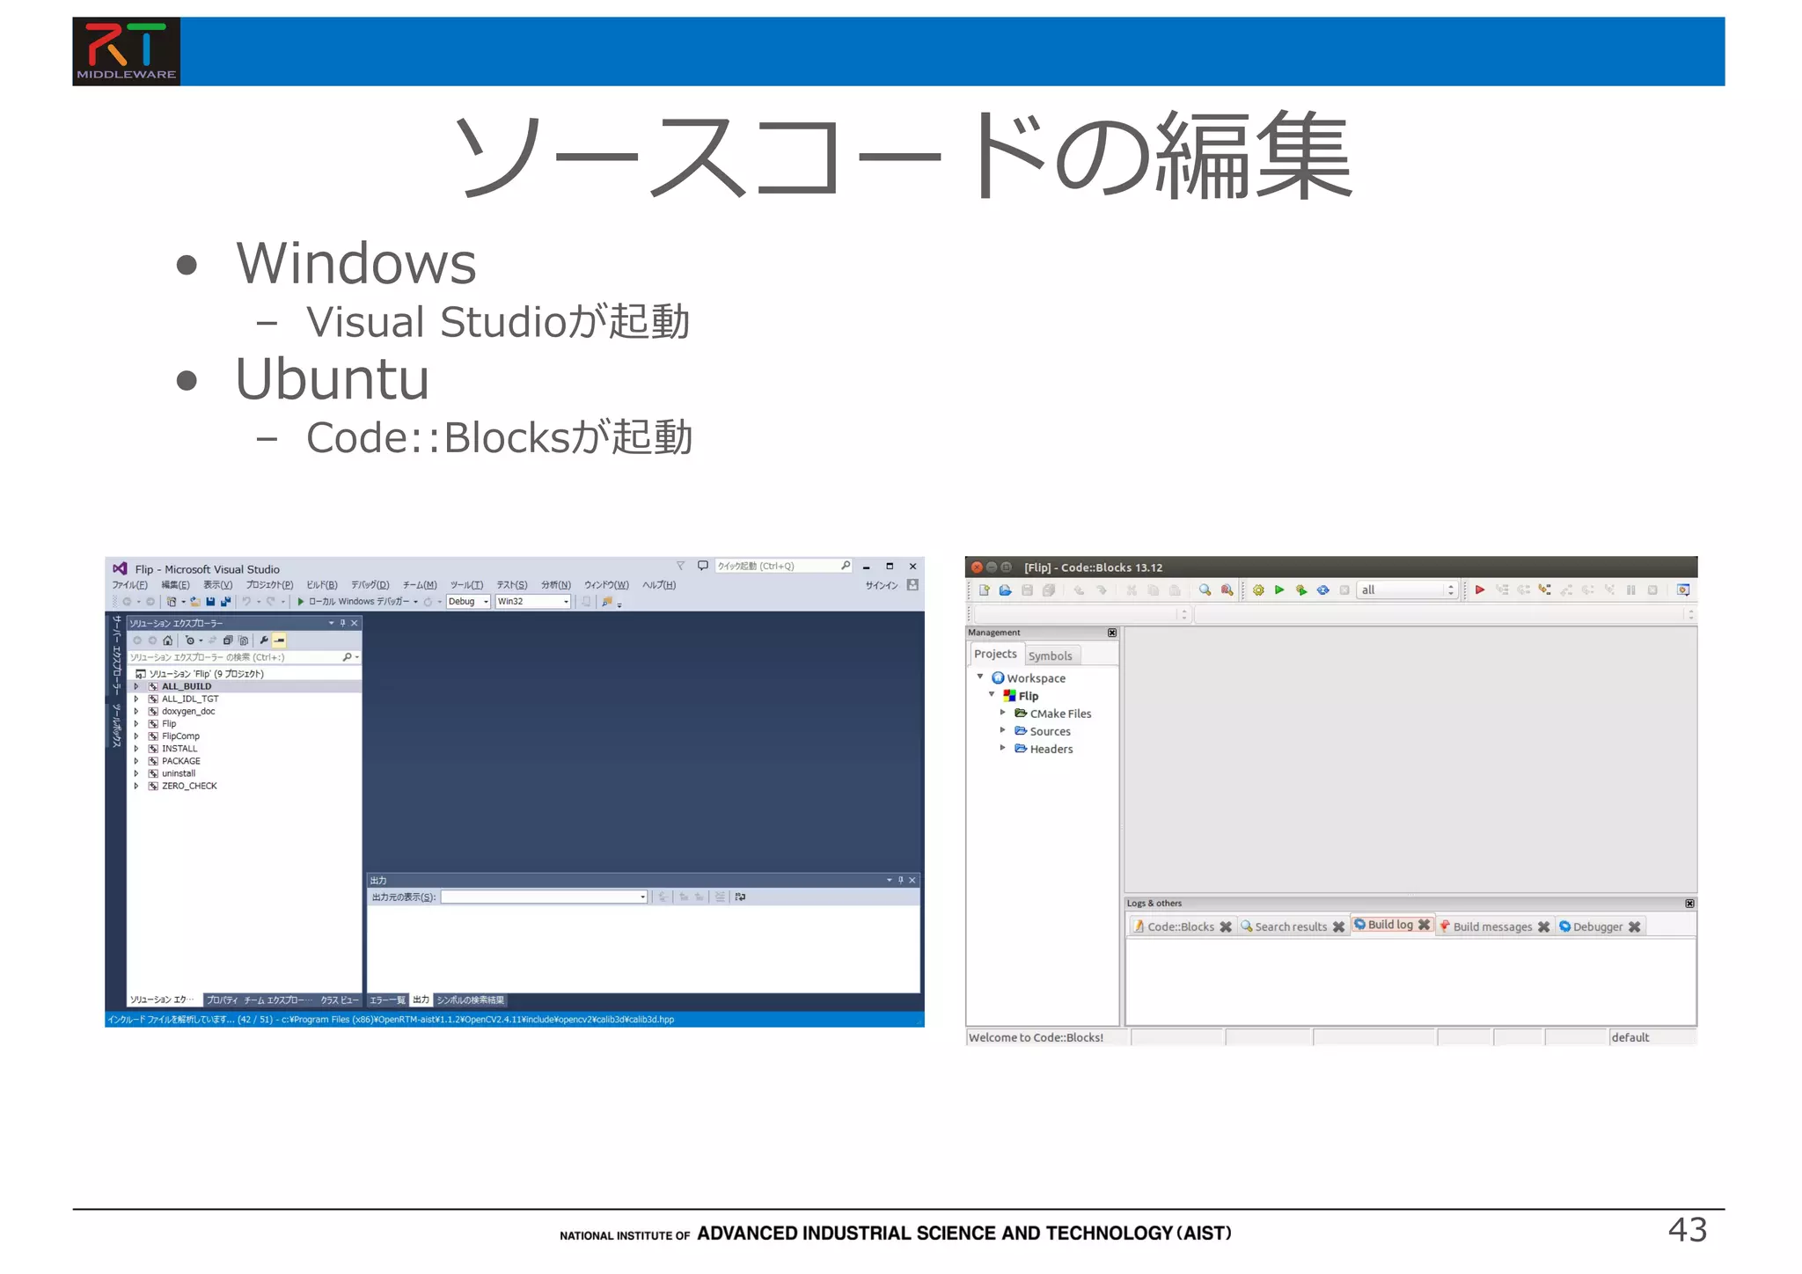Expand the Sources folder in Code::Blocks
Viewport: 1802px width, 1274px height.
click(x=1002, y=730)
